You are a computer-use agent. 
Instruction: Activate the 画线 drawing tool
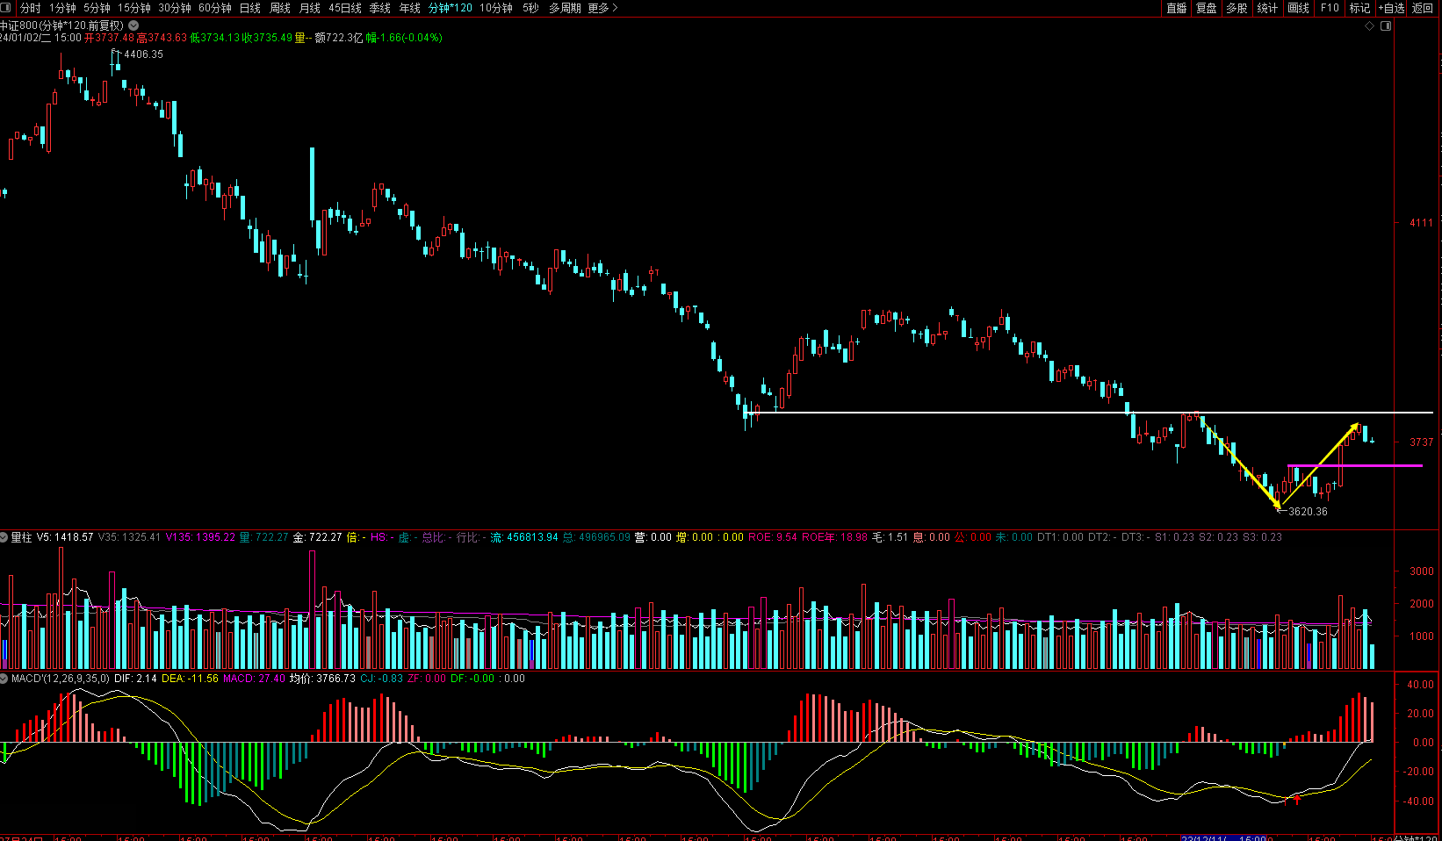(x=1299, y=8)
